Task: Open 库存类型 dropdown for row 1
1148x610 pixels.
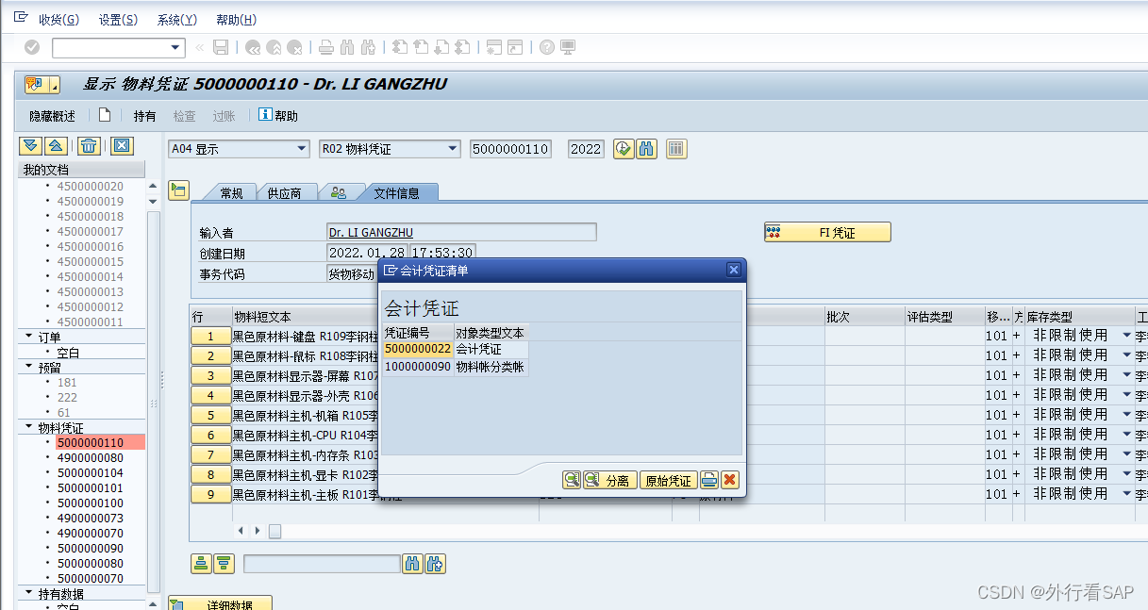Action: click(1126, 336)
